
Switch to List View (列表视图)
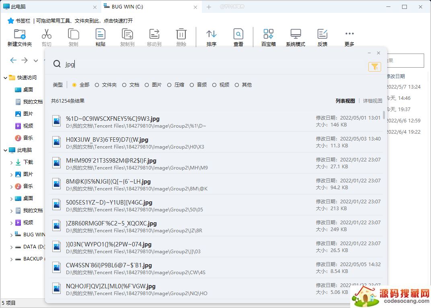(x=345, y=101)
